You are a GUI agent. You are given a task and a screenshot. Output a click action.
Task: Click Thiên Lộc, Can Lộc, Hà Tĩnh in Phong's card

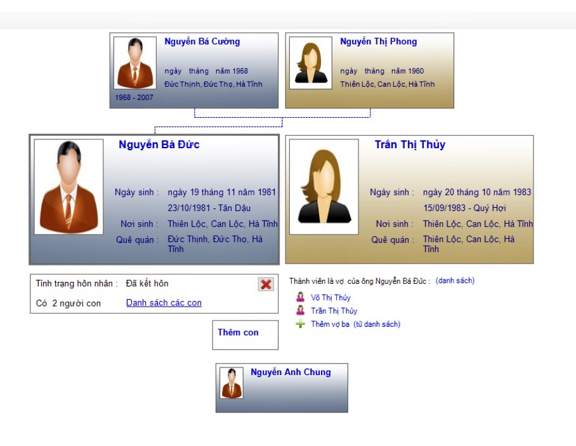click(x=387, y=84)
